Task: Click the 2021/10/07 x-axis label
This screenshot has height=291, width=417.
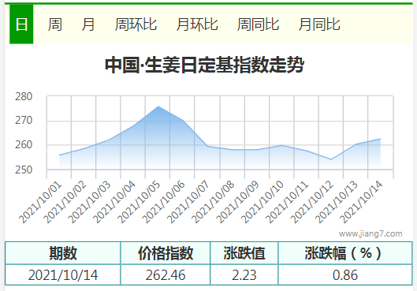Action: (x=188, y=203)
